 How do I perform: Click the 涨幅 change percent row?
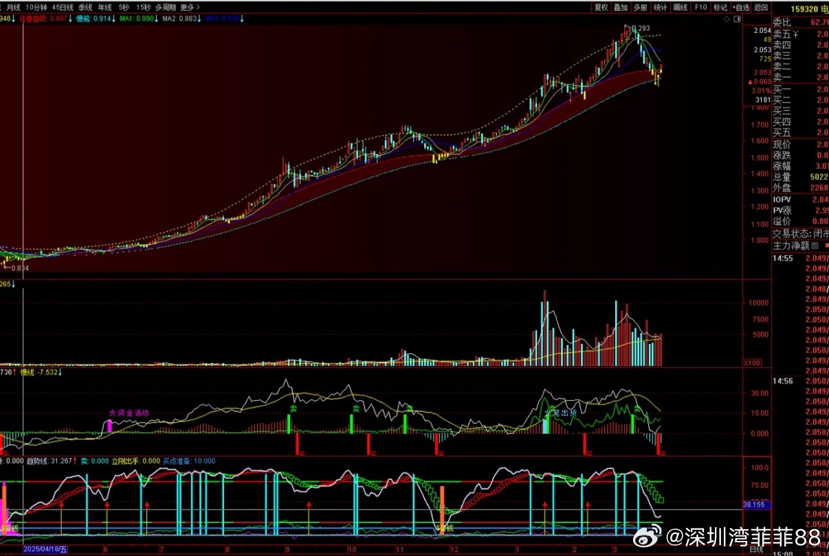(x=801, y=165)
